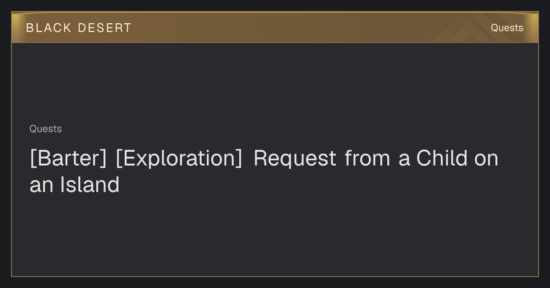Click the letter "a" before Child
The width and height of the screenshot is (550, 288).
pyautogui.click(x=404, y=160)
